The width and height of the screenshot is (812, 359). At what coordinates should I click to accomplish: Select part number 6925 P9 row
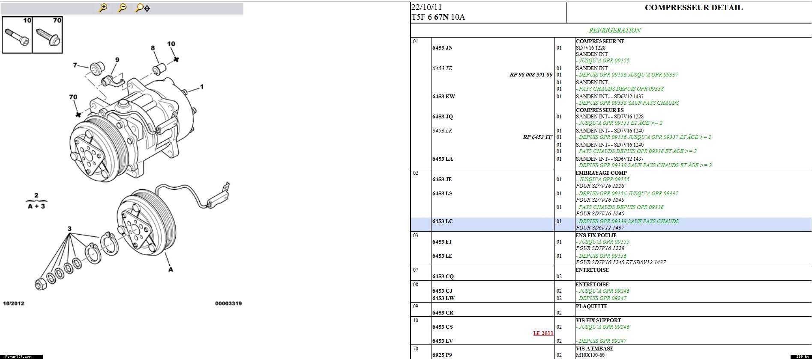click(x=442, y=355)
